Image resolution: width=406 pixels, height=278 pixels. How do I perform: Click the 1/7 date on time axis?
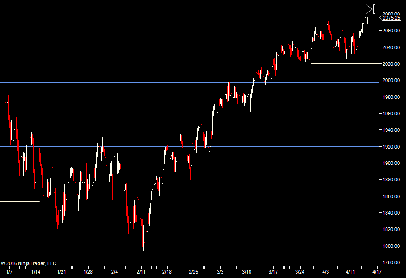pyautogui.click(x=9, y=271)
